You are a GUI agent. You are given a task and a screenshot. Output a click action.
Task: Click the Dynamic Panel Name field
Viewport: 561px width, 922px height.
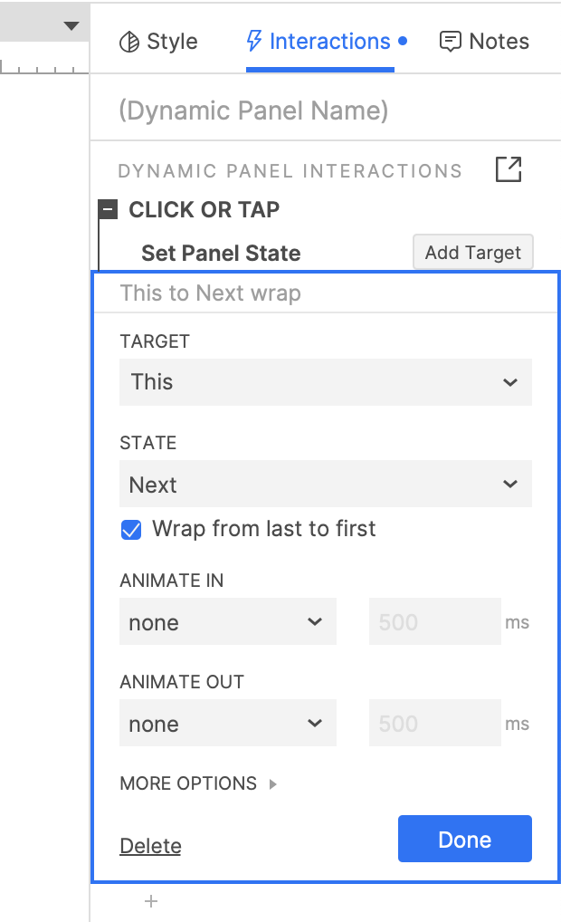tap(326, 110)
